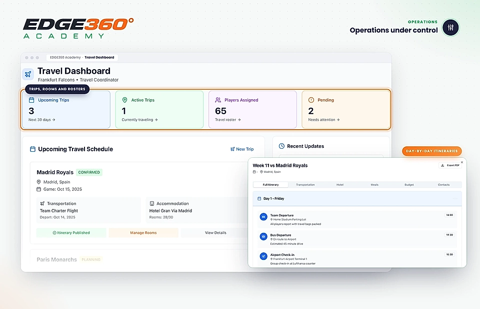Click the View Details button
The height and width of the screenshot is (309, 480).
click(215, 233)
